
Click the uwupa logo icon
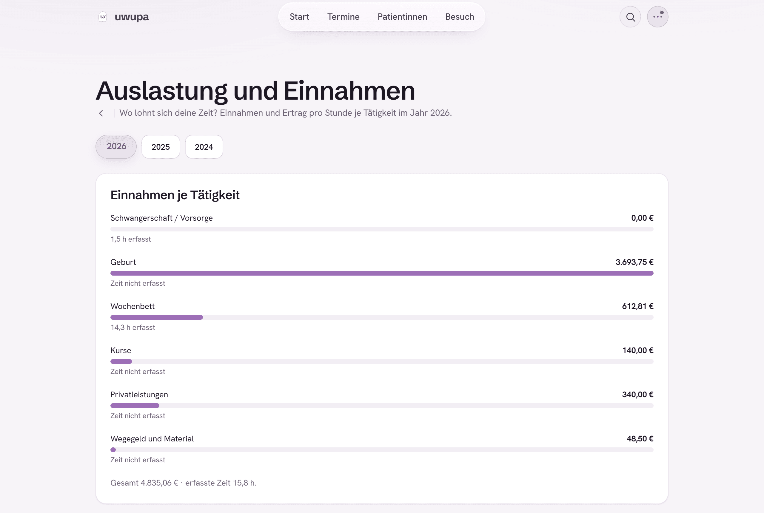(x=103, y=17)
